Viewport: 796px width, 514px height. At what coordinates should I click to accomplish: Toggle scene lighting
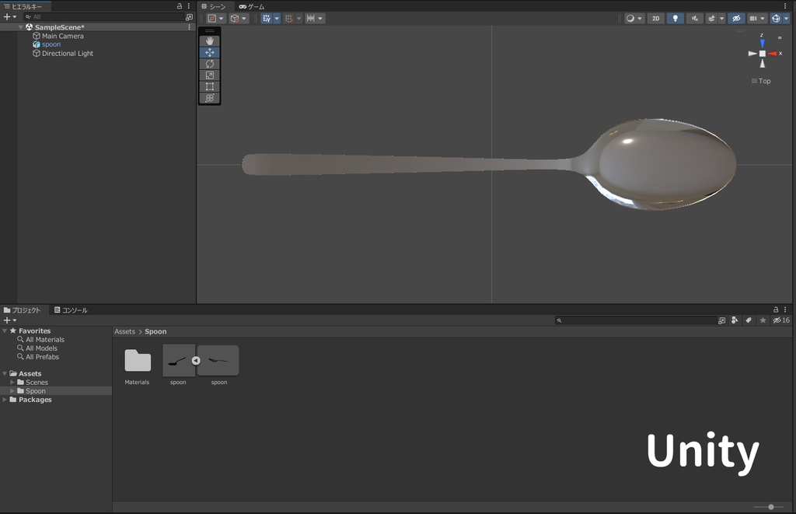pos(675,18)
